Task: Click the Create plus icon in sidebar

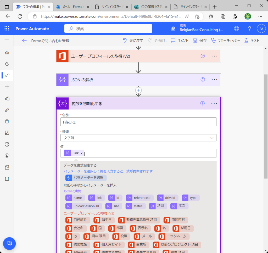Action: click(7, 87)
